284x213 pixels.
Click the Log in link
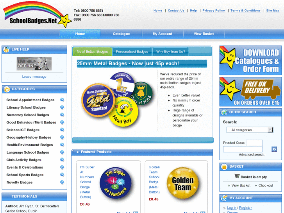point(232,208)
